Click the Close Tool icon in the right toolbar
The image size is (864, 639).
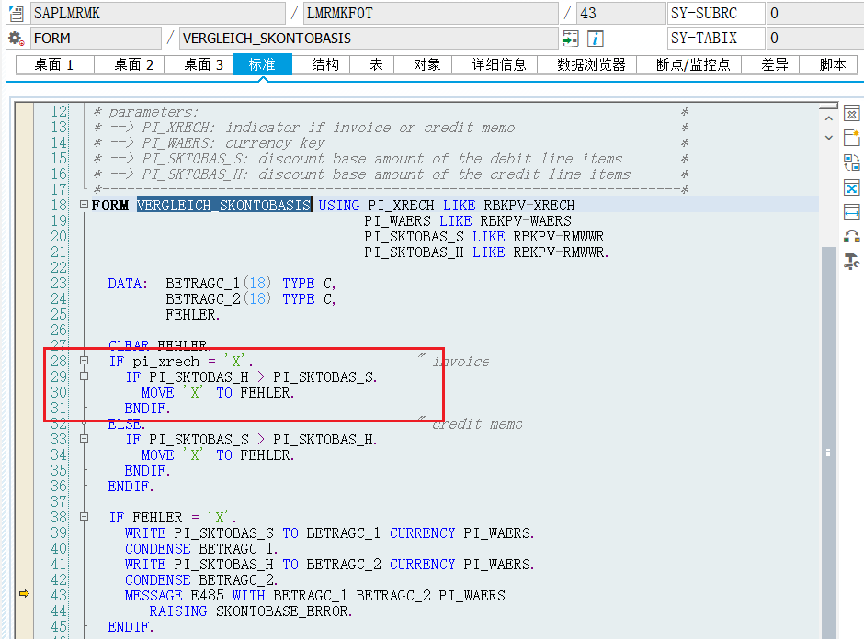[x=851, y=114]
